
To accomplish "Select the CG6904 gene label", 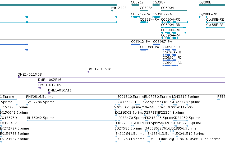I will point(167,8).
